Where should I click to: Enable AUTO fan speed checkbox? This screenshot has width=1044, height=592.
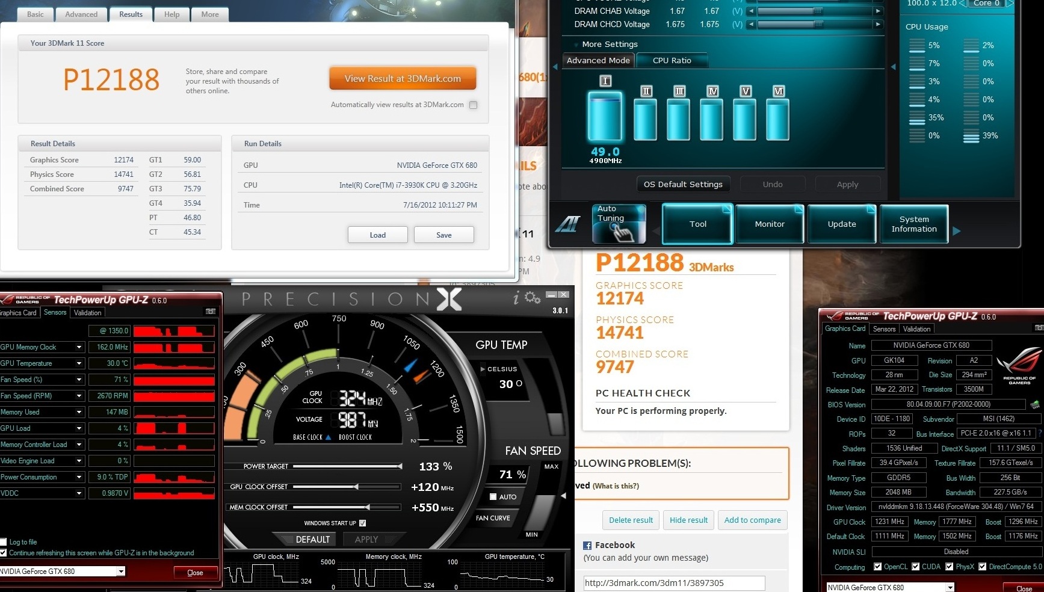coord(493,497)
